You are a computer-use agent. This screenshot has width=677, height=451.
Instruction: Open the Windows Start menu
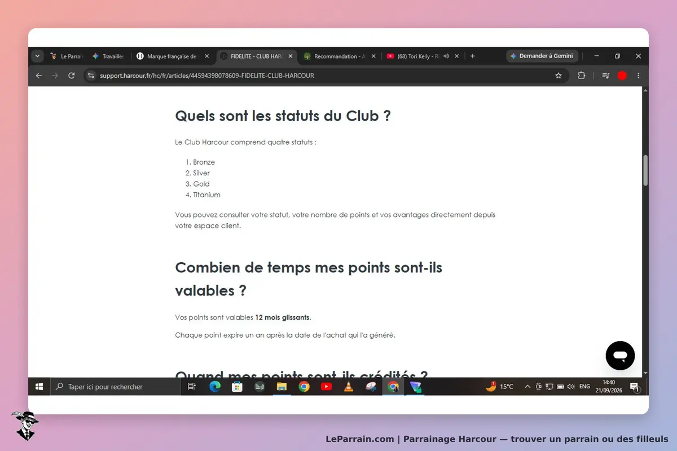39,387
